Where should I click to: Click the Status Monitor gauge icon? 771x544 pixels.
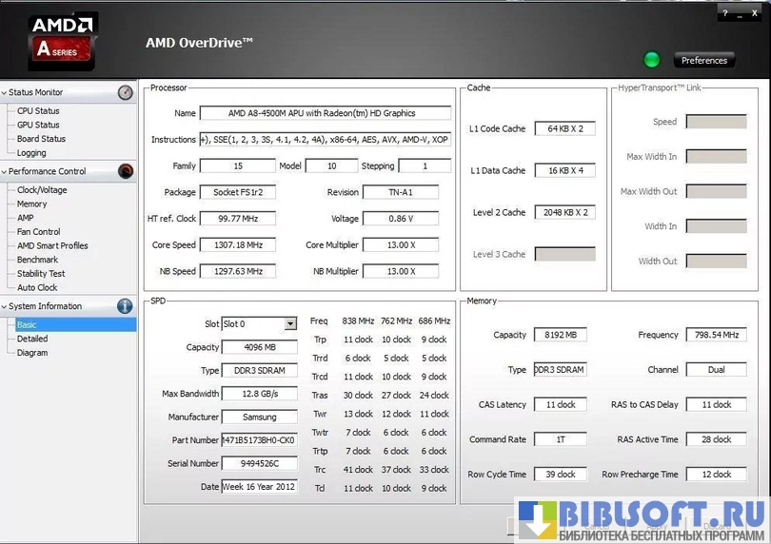(x=125, y=92)
